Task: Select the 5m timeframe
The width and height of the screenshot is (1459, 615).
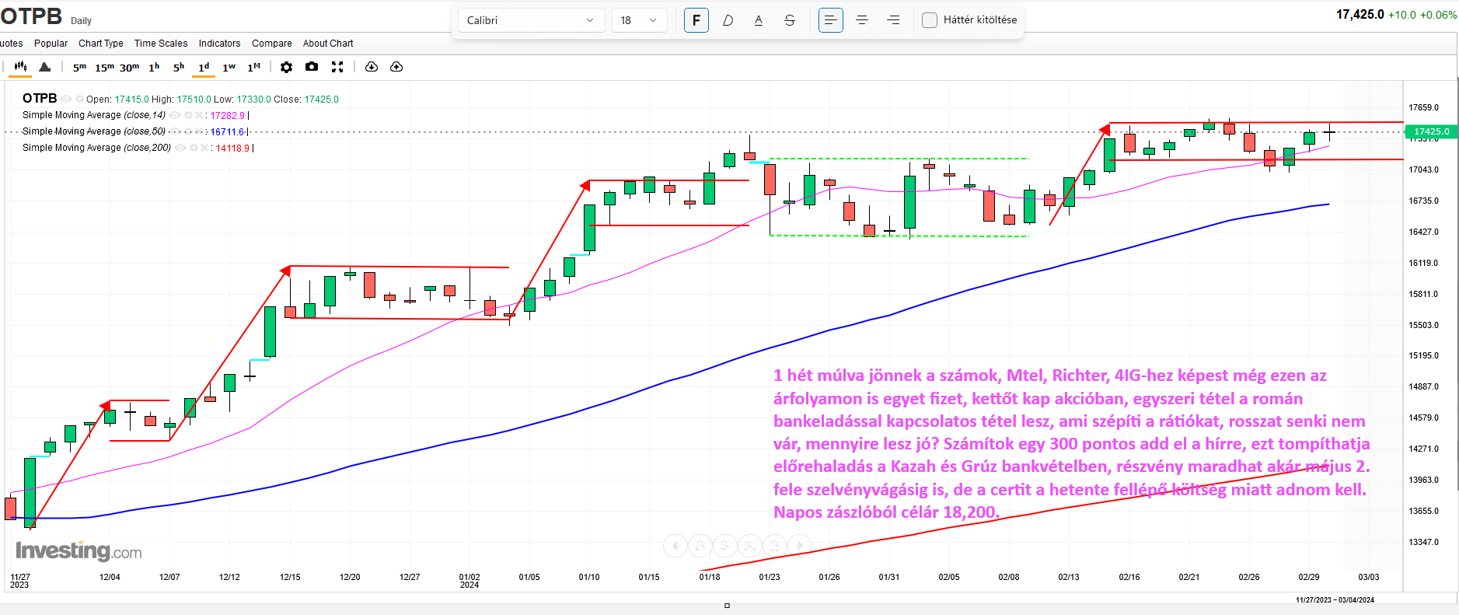Action: pos(80,67)
